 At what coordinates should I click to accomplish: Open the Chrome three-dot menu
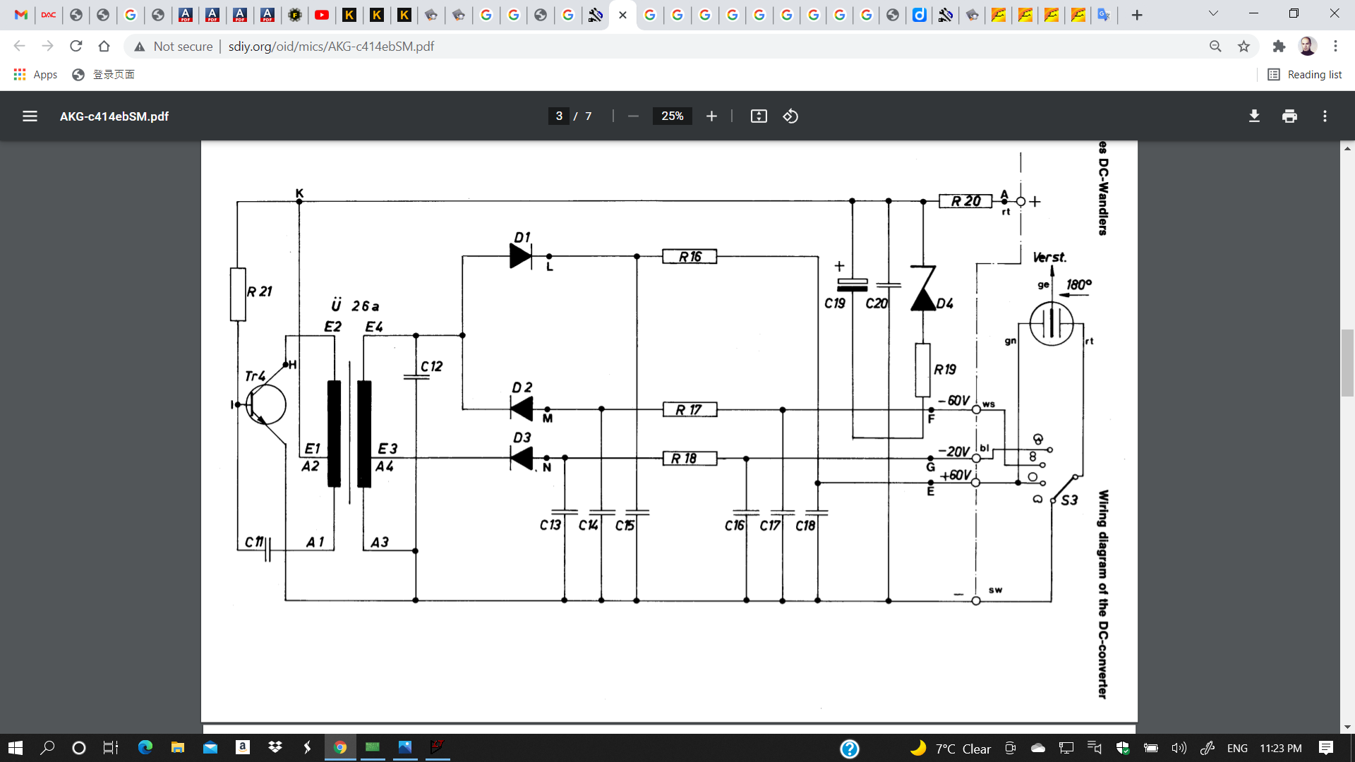click(1335, 46)
